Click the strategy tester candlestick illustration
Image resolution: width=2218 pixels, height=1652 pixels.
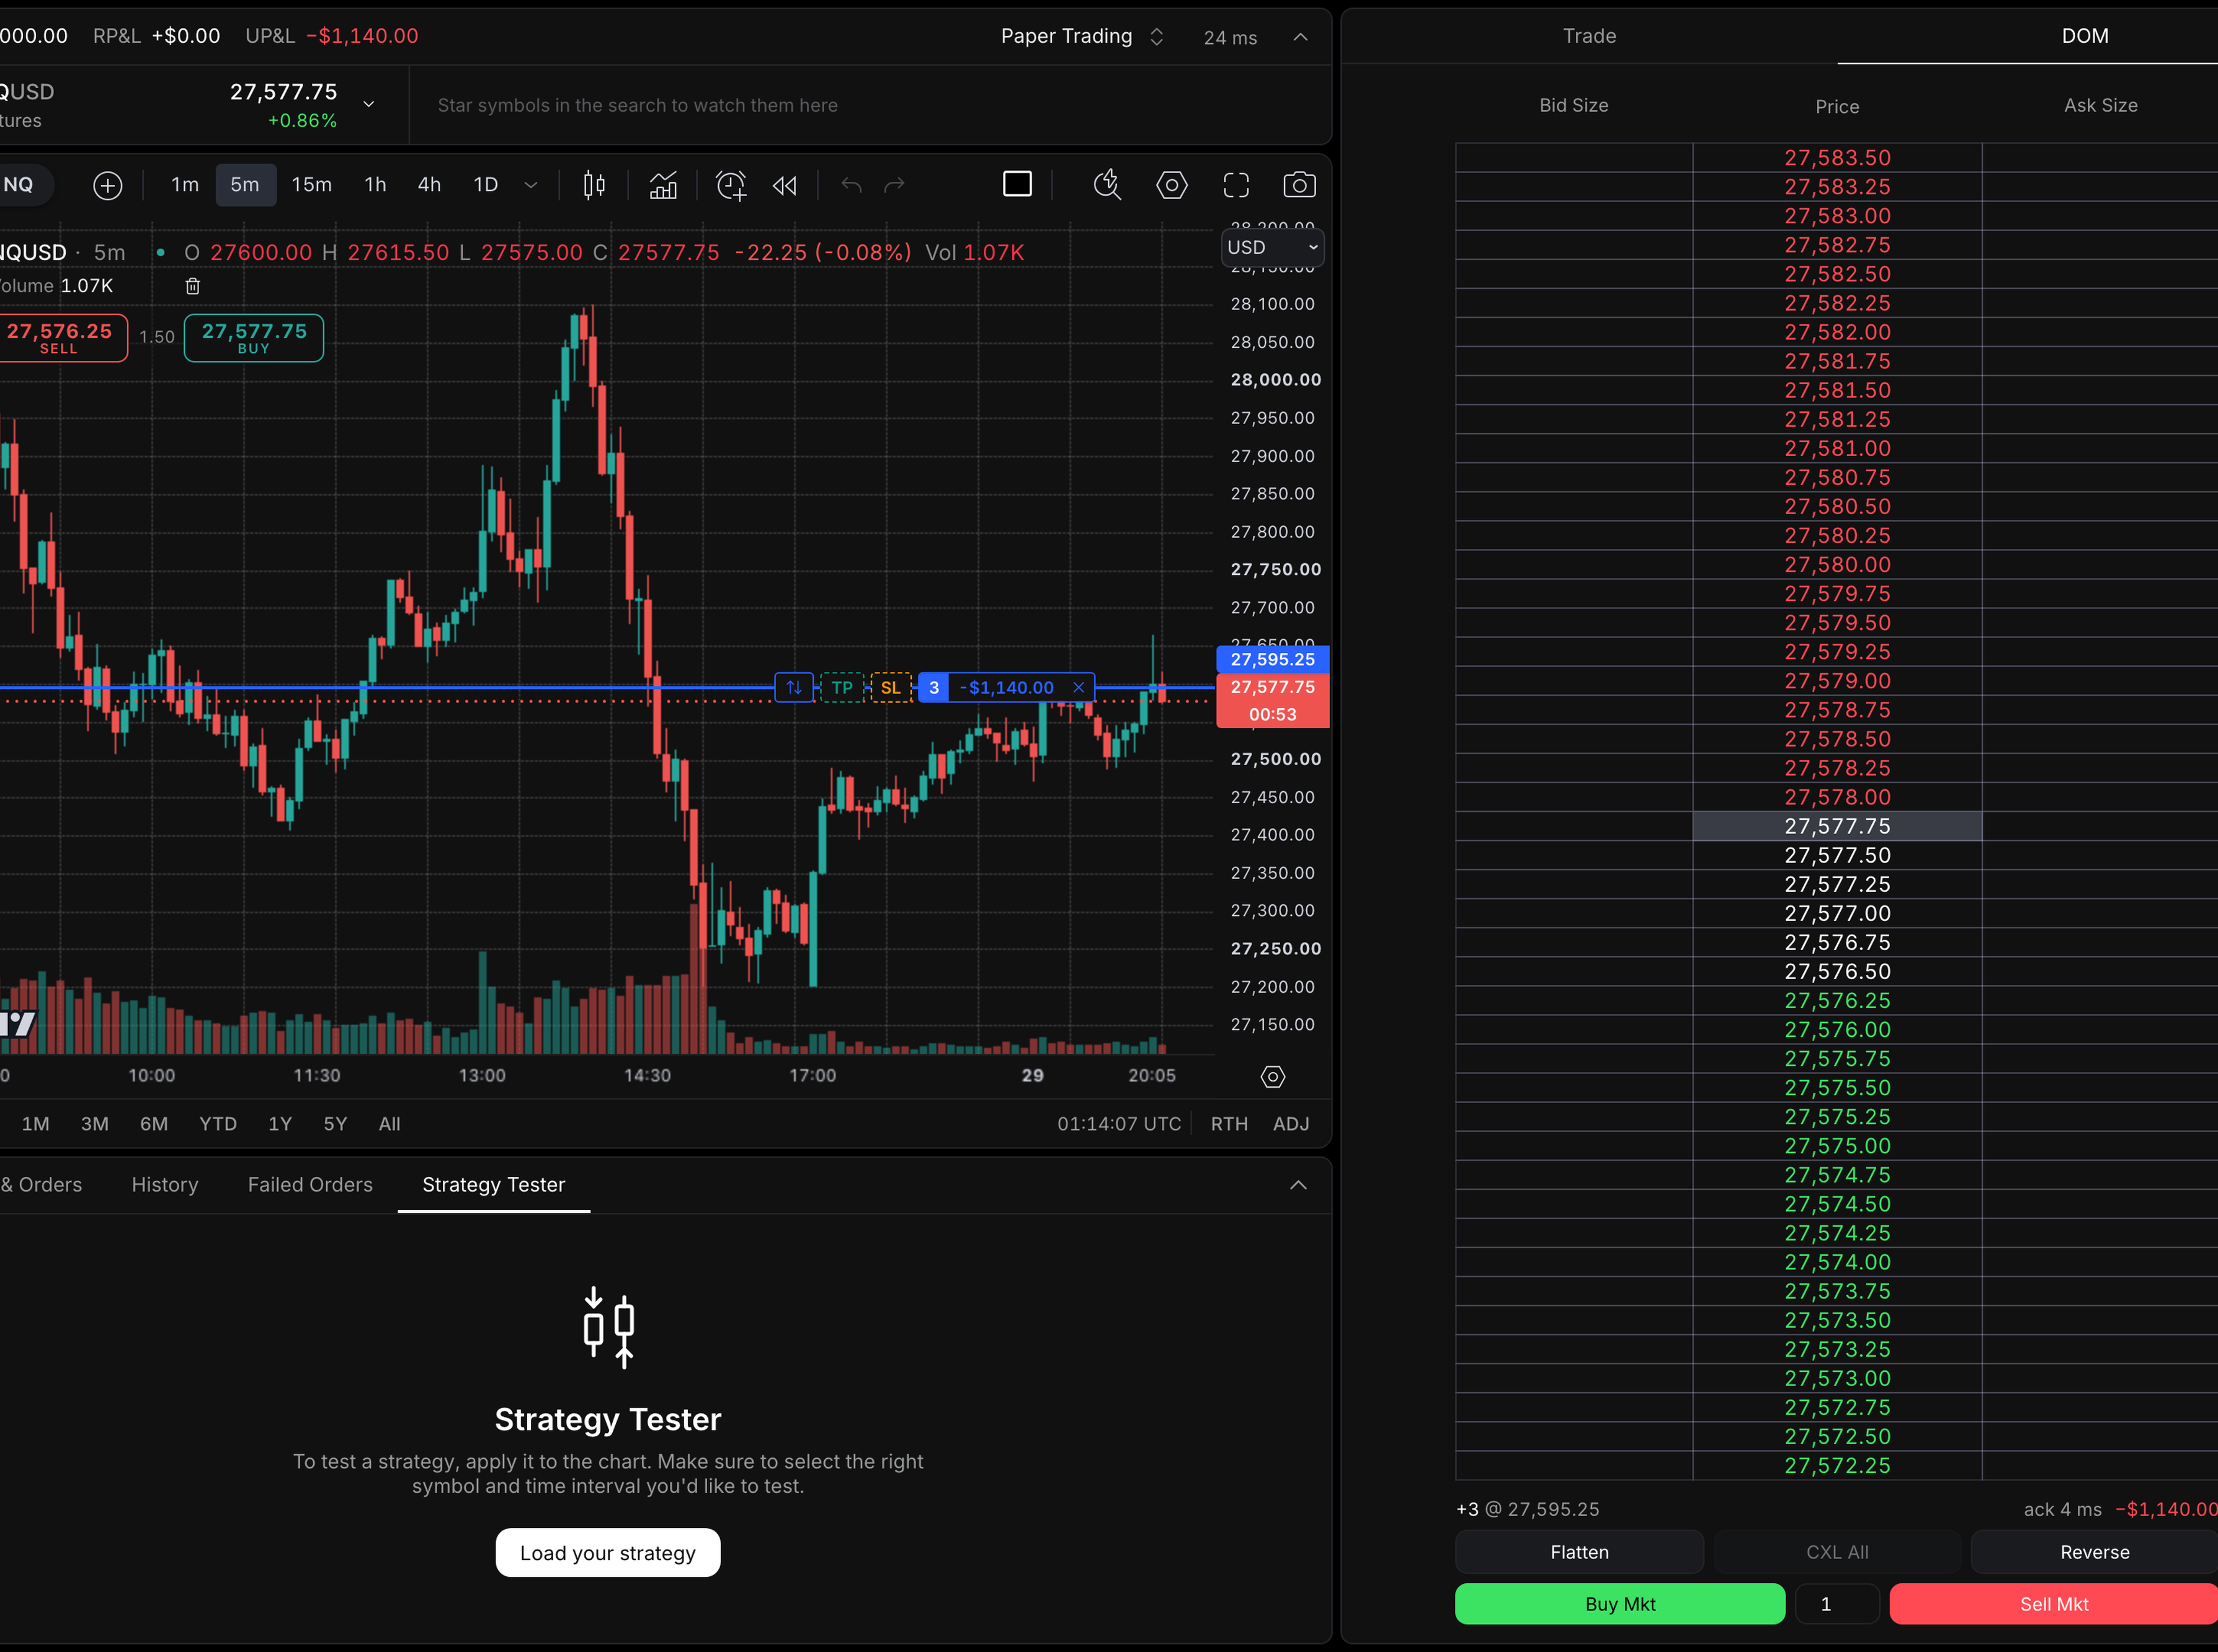click(608, 1328)
